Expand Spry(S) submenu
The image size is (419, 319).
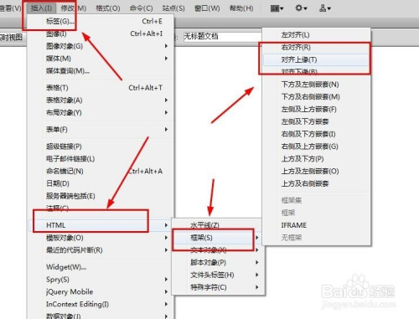point(101,280)
